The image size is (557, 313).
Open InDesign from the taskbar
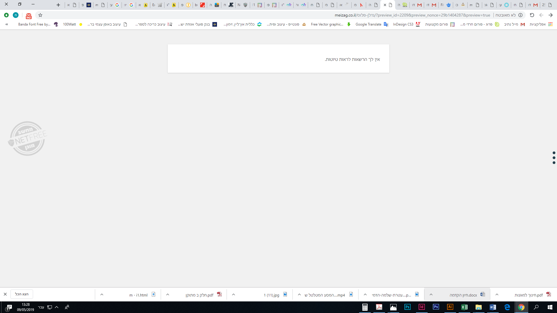click(x=422, y=307)
